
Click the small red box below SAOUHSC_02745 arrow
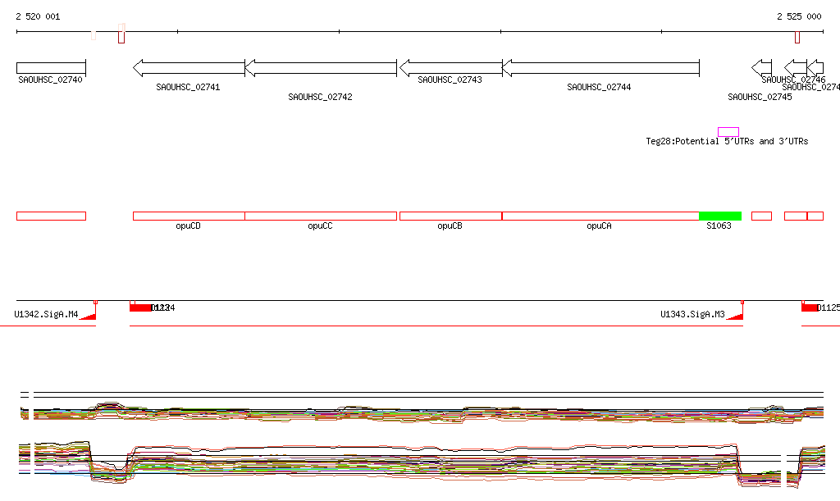coord(762,216)
